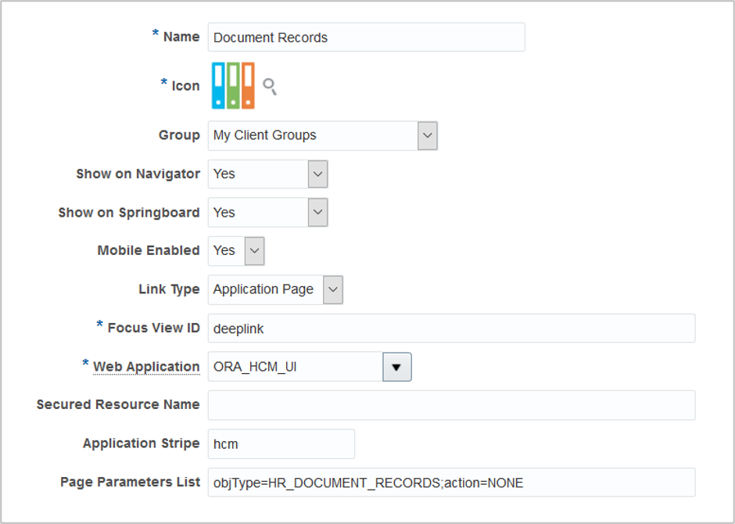Expand the Mobile Enabled dropdown
The width and height of the screenshot is (735, 524).
click(253, 251)
